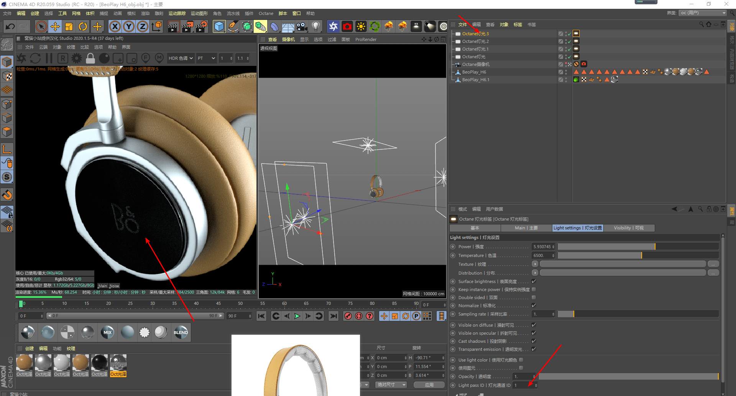Viewport: 736px width, 396px height.
Task: Select the Mix material icon
Action: point(107,332)
